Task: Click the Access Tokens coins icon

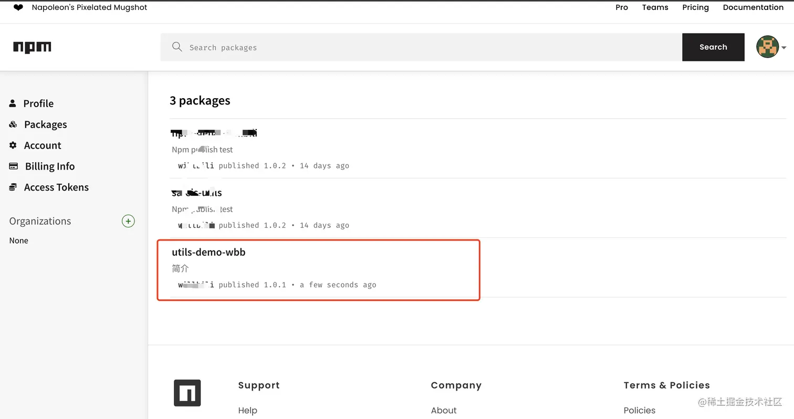Action: point(13,187)
